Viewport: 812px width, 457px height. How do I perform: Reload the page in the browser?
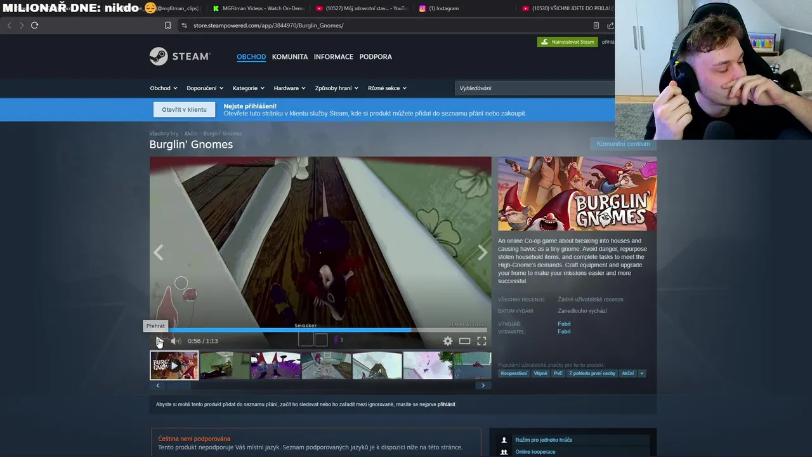pos(34,25)
